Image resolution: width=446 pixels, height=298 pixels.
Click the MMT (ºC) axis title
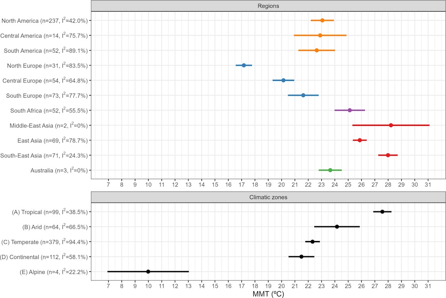pyautogui.click(x=268, y=294)
